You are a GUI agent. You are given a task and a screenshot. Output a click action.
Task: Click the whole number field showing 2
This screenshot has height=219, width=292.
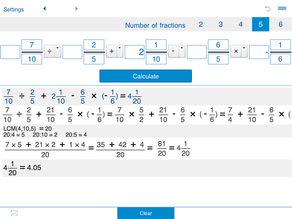pyautogui.click(x=134, y=52)
